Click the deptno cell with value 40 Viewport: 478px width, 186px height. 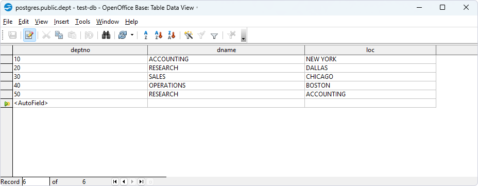80,86
